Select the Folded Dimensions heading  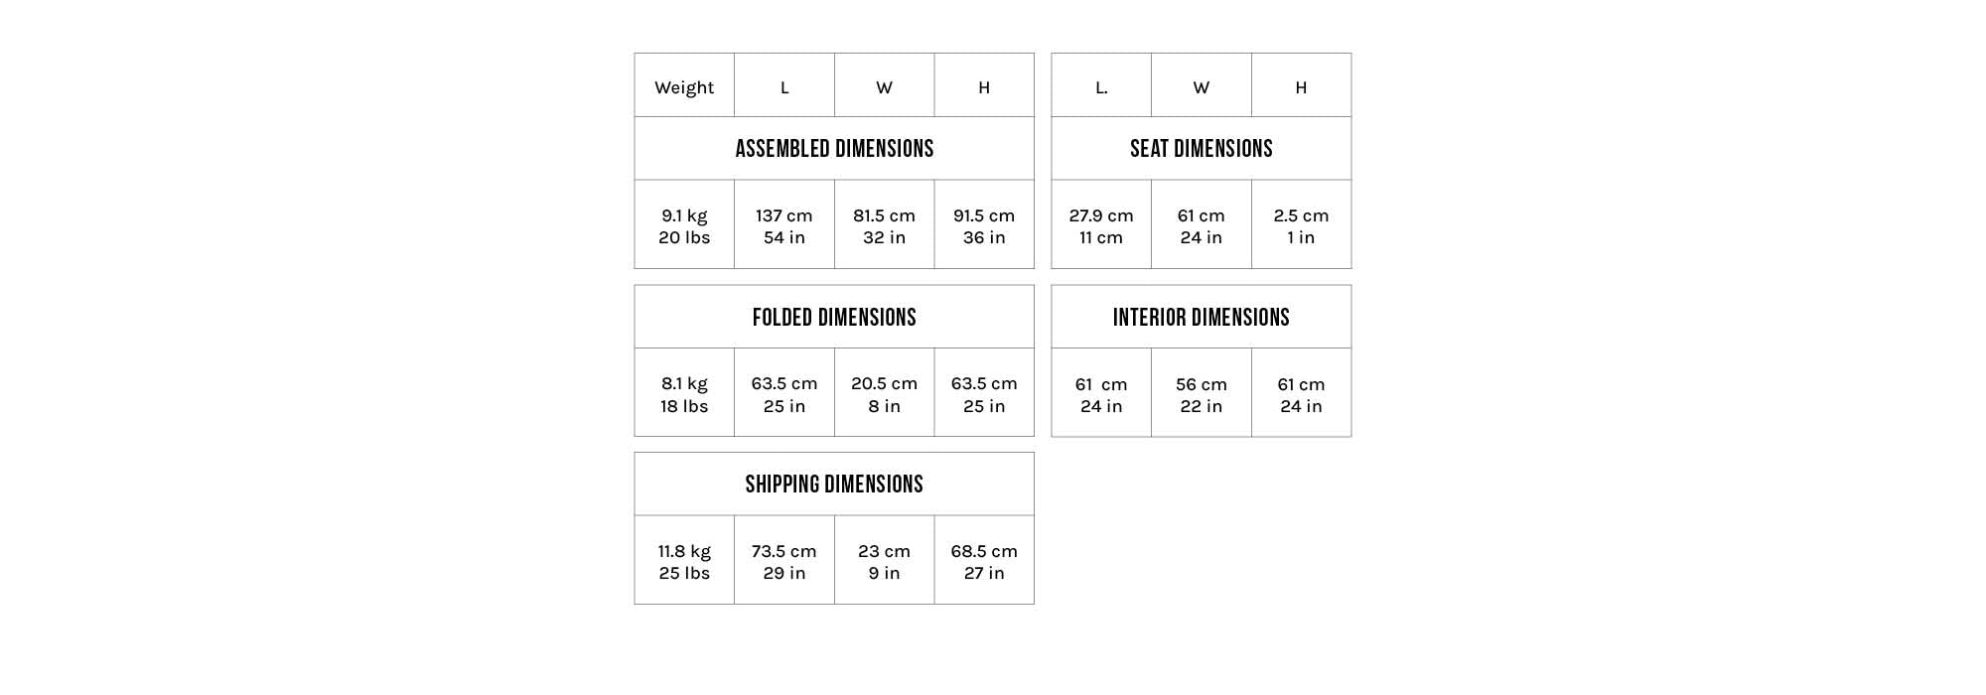coord(834,318)
